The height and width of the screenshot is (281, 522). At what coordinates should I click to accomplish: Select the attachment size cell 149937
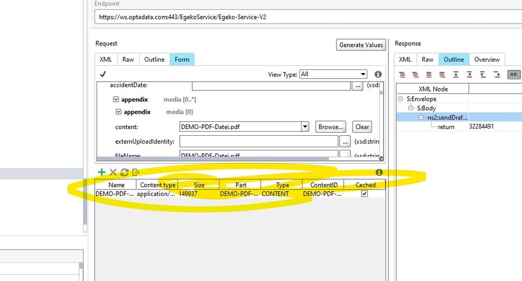[199, 194]
